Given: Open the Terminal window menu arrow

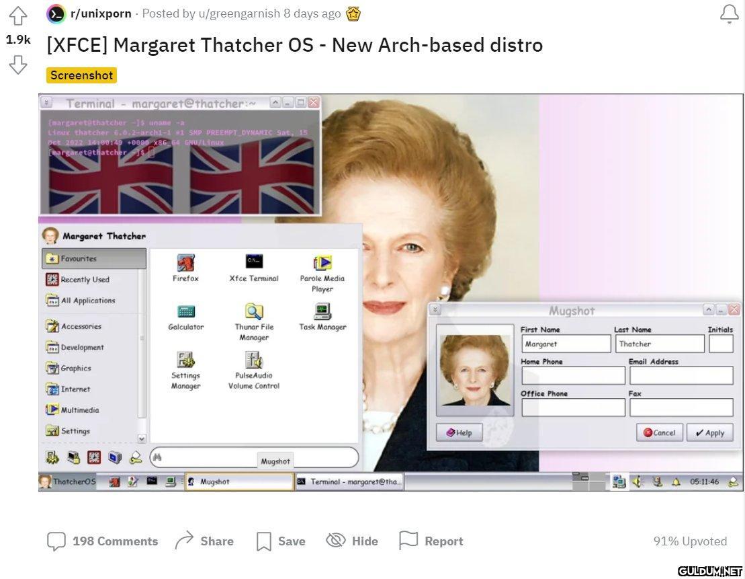Looking at the screenshot, I should pos(46,102).
